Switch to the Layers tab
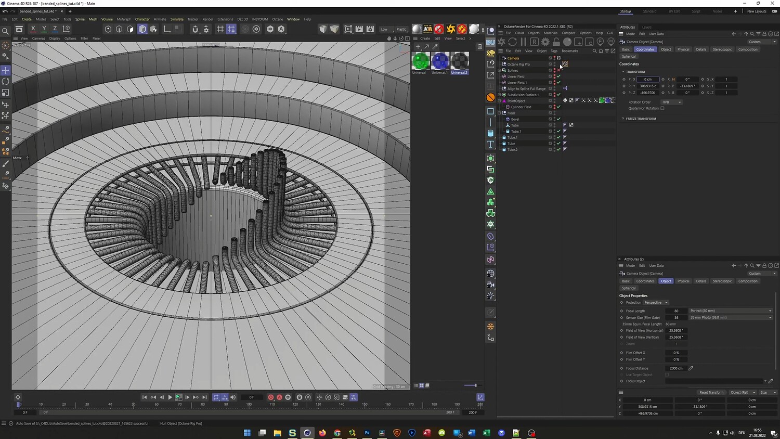 point(646,27)
